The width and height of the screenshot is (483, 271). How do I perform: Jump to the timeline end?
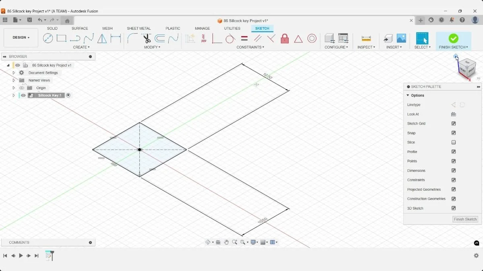[x=37, y=256]
